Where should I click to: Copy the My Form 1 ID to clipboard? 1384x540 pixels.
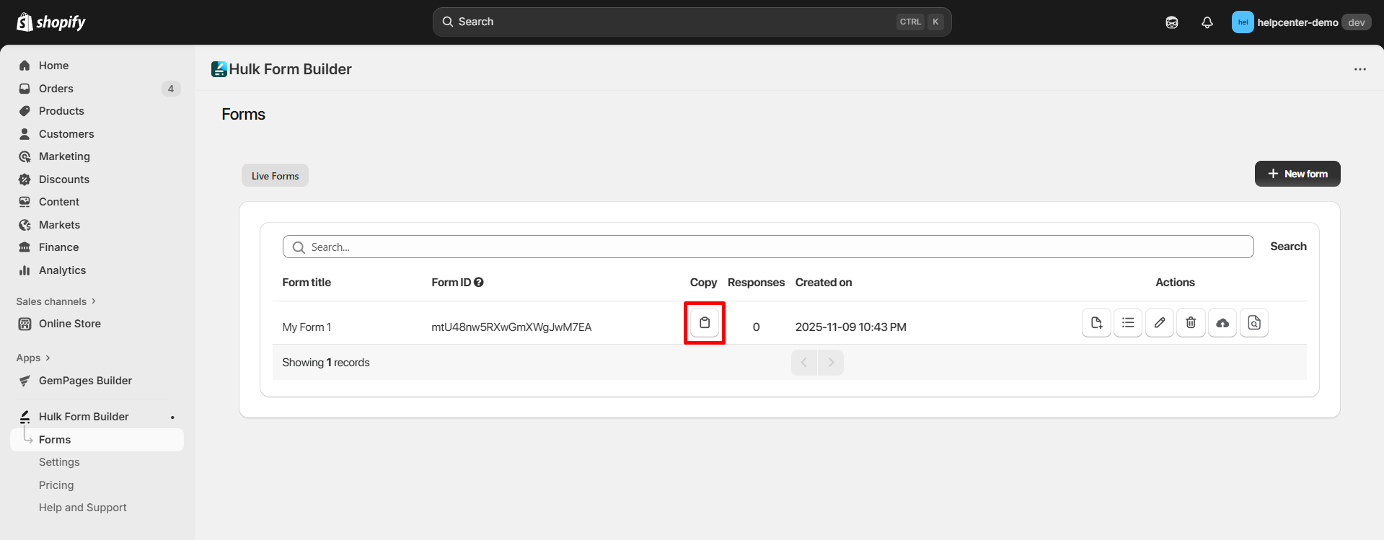[x=705, y=323]
